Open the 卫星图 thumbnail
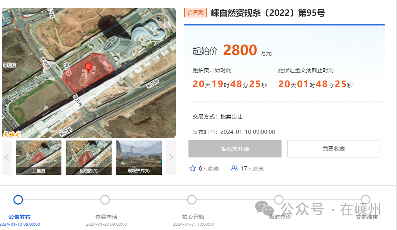The image size is (397, 230). tap(39, 157)
